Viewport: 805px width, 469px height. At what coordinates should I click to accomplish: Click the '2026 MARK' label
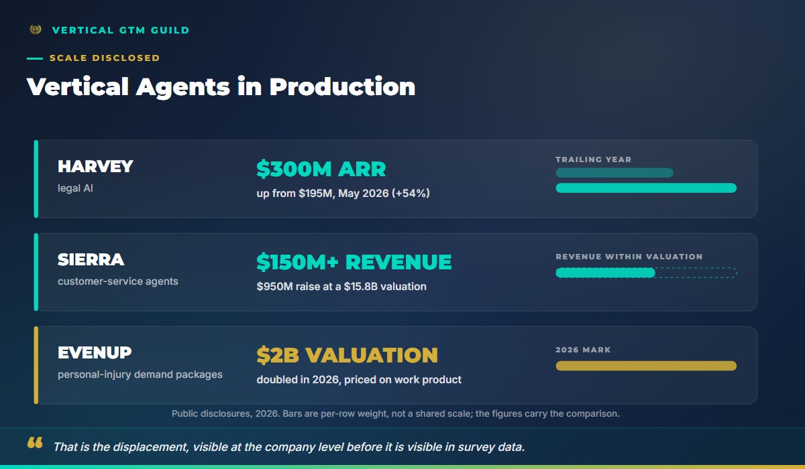583,350
